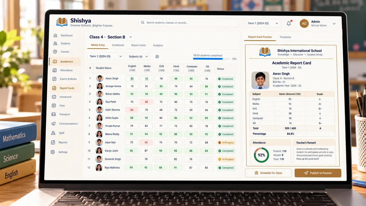Click Devansh Singh's empty English cell
Viewport: 366px width, 206px height.
[x=131, y=159]
